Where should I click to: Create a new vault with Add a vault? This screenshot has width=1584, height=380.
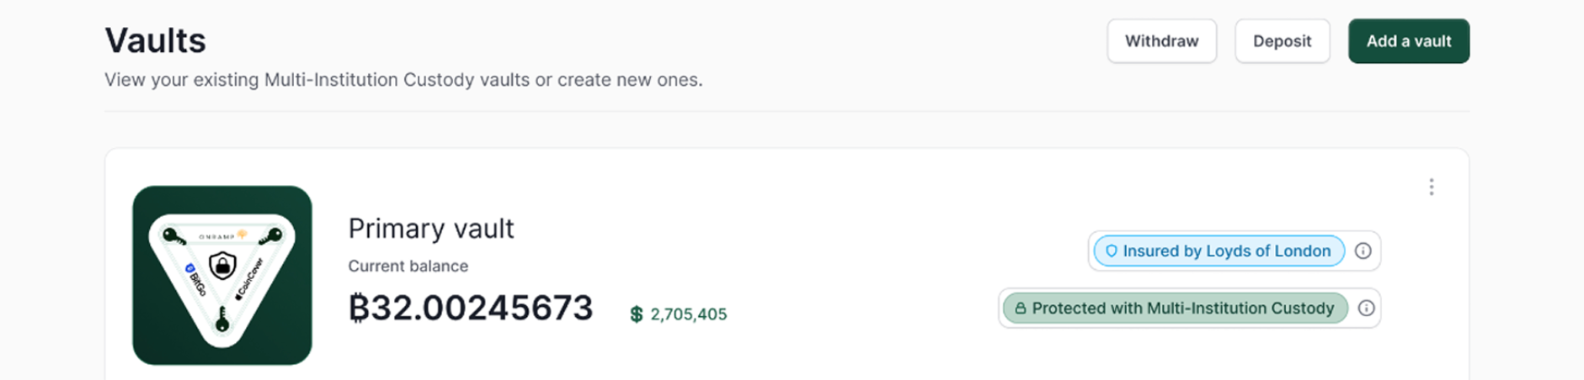[x=1408, y=41]
